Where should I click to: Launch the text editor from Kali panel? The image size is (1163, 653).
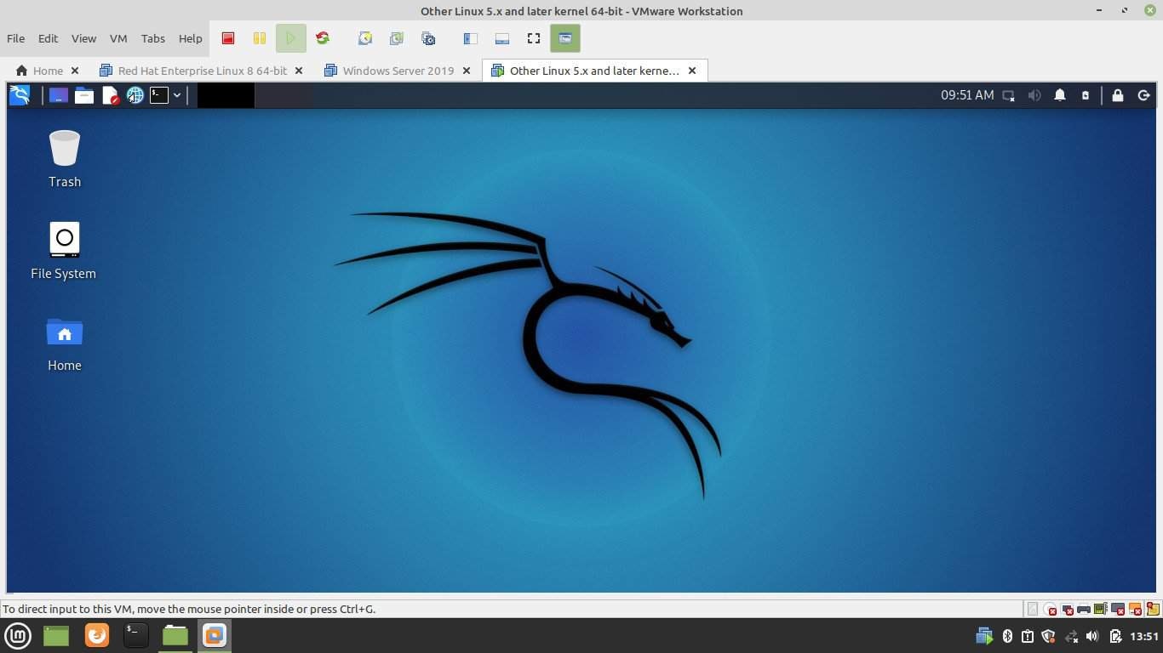point(110,95)
